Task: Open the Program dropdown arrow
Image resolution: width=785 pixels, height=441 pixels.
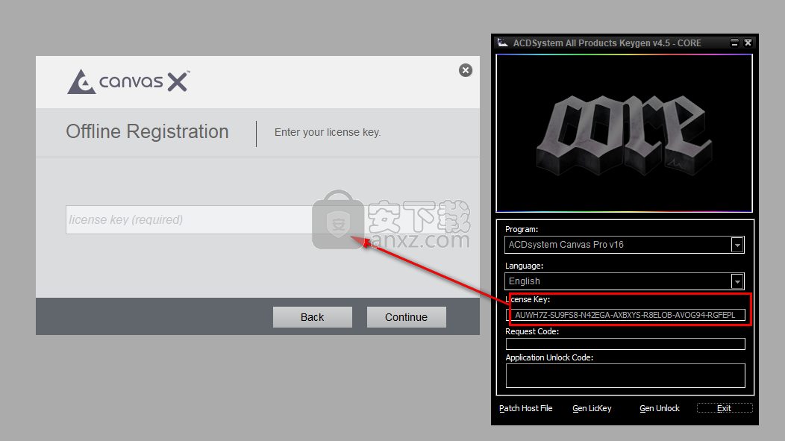Action: [x=737, y=245]
